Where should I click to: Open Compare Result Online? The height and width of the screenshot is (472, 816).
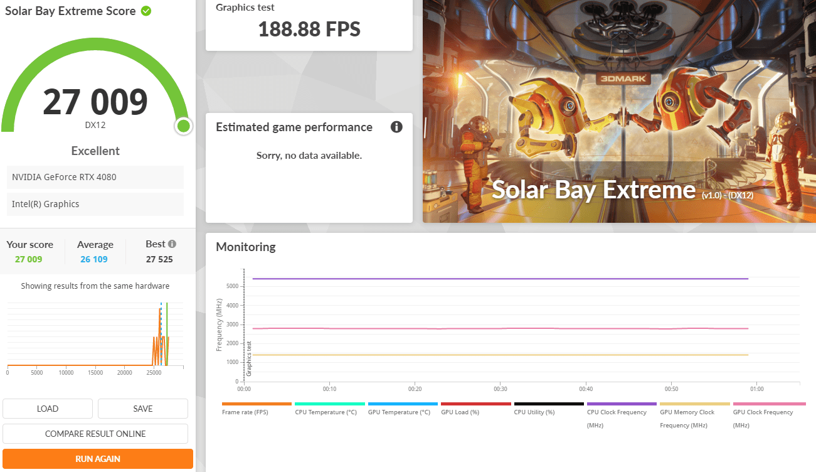pos(95,434)
